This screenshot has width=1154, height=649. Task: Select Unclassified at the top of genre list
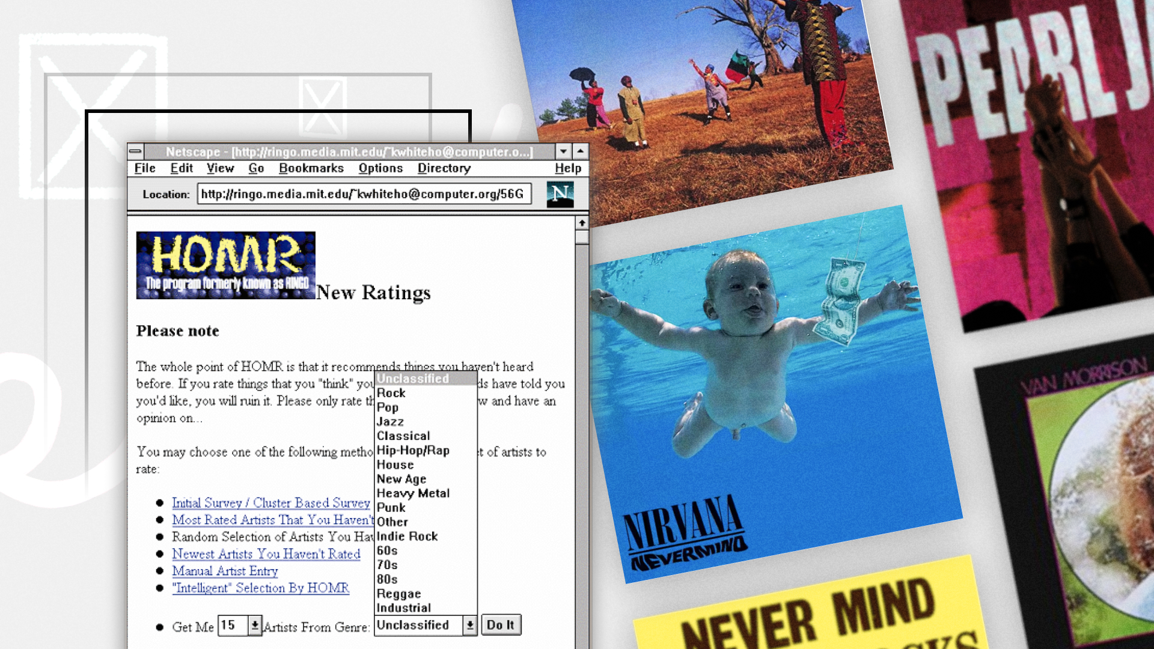(426, 379)
